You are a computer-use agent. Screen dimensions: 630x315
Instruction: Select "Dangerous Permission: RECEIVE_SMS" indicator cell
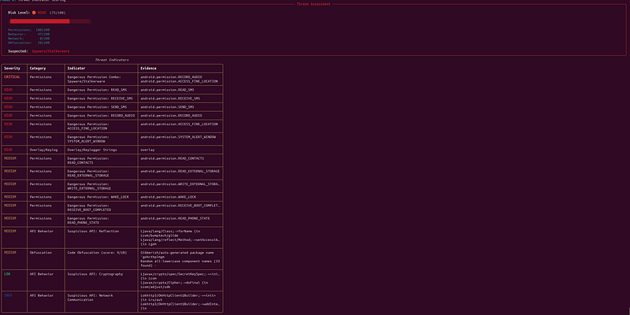pos(100,98)
